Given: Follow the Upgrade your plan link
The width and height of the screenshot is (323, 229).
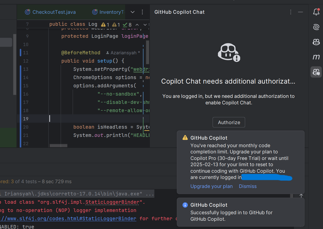Looking at the screenshot, I should pos(211,186).
